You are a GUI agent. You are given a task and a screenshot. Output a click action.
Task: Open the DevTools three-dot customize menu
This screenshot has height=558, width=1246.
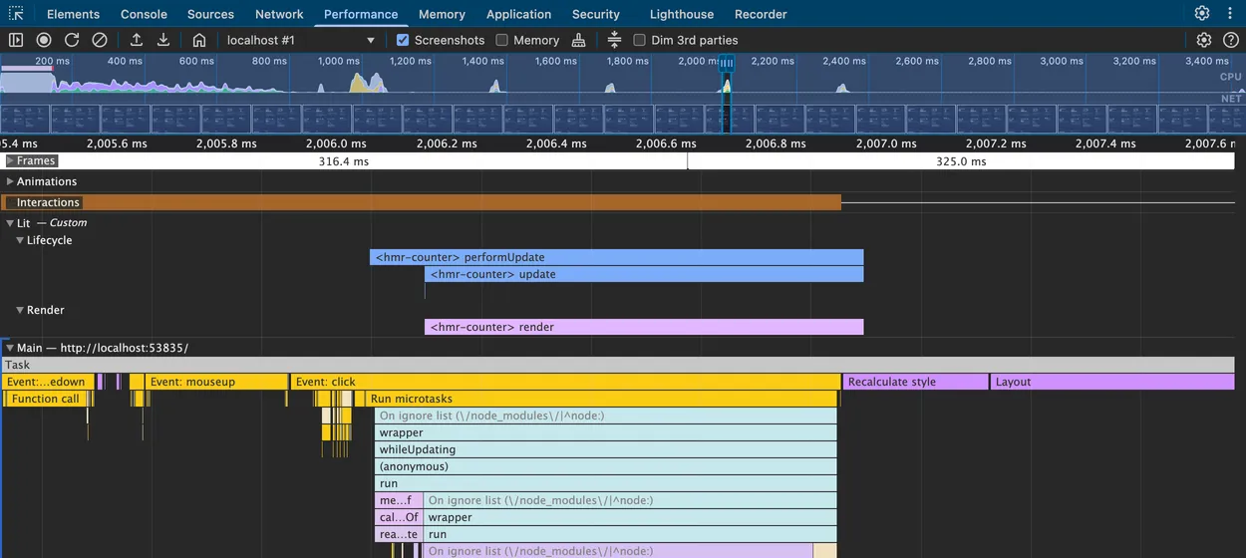click(x=1230, y=14)
